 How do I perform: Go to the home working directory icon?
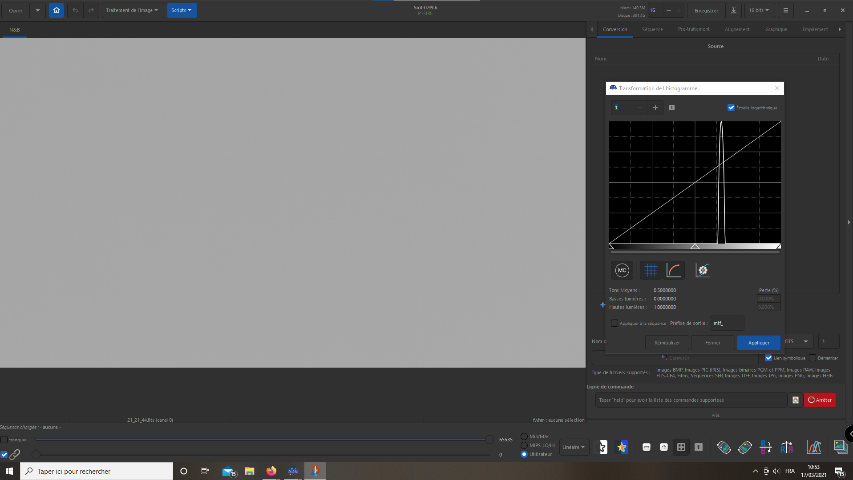57,10
